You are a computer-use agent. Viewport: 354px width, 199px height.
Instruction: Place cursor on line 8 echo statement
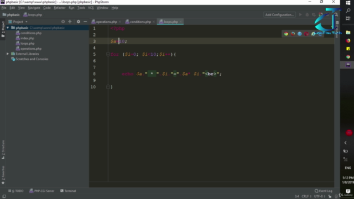coord(171,74)
